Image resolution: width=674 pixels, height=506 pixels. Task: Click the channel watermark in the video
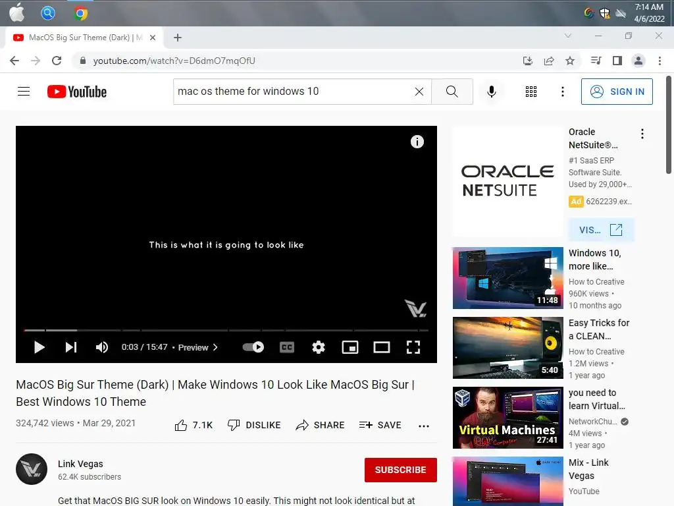pos(416,308)
